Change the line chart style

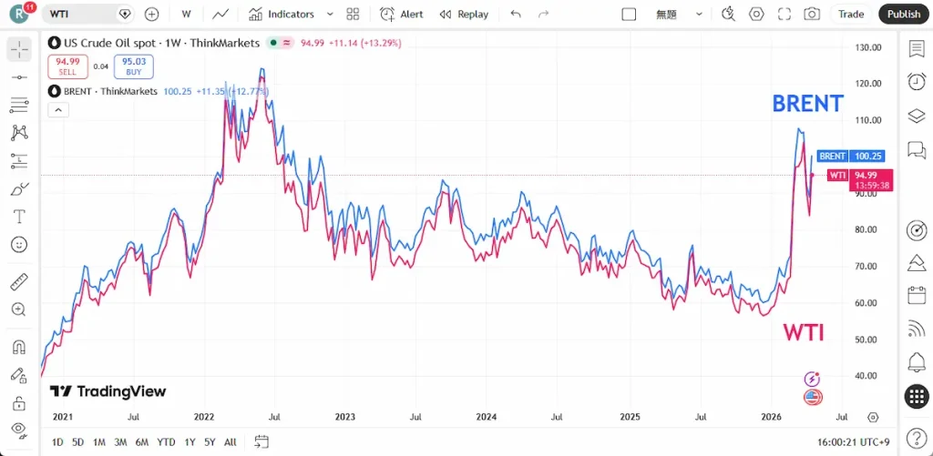[x=221, y=15]
